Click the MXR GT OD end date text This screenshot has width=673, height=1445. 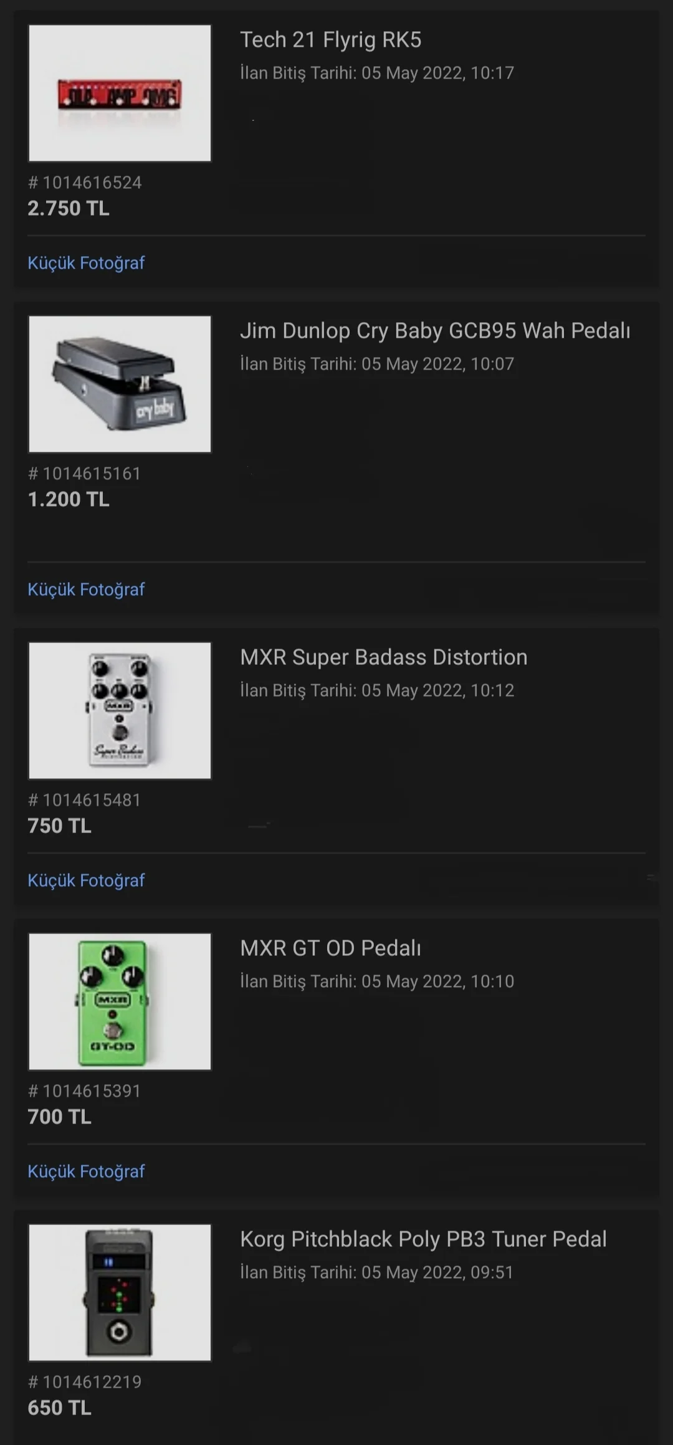tap(377, 981)
